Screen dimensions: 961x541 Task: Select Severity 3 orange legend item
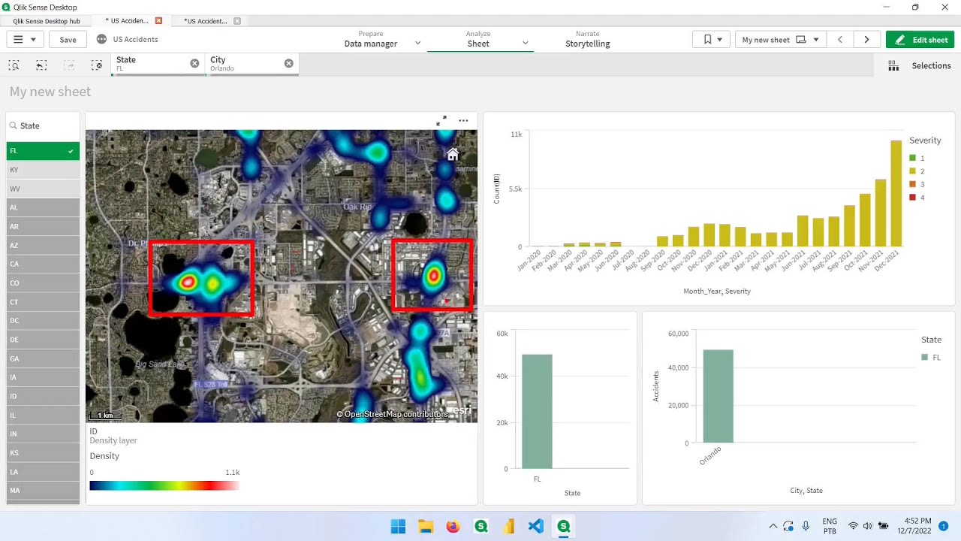917,184
